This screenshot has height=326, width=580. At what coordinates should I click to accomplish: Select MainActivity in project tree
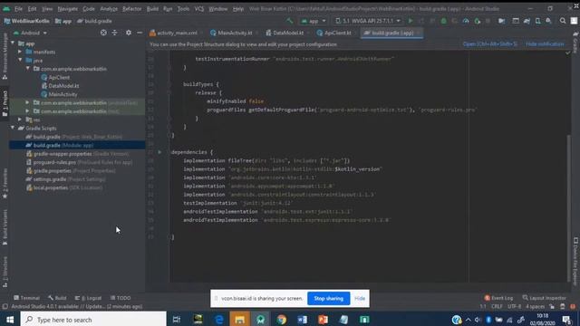[63, 94]
